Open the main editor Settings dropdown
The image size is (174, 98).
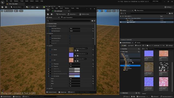point(168,7)
